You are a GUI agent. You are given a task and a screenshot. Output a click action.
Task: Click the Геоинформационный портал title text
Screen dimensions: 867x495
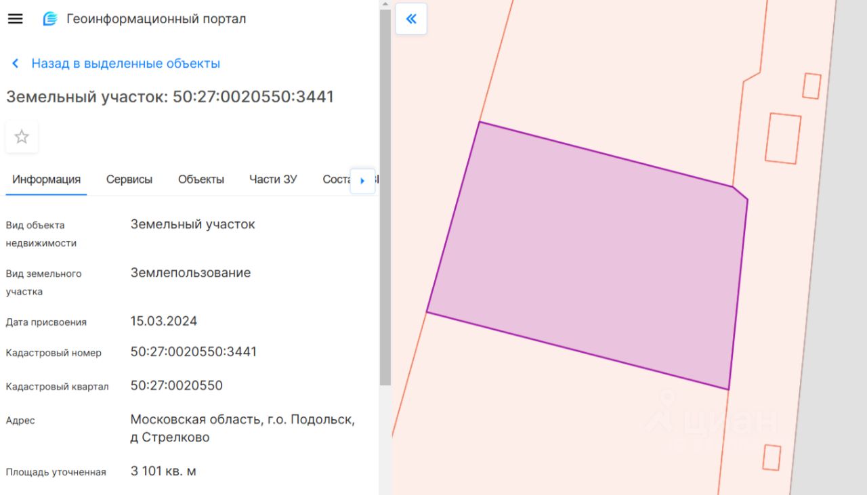pos(156,19)
